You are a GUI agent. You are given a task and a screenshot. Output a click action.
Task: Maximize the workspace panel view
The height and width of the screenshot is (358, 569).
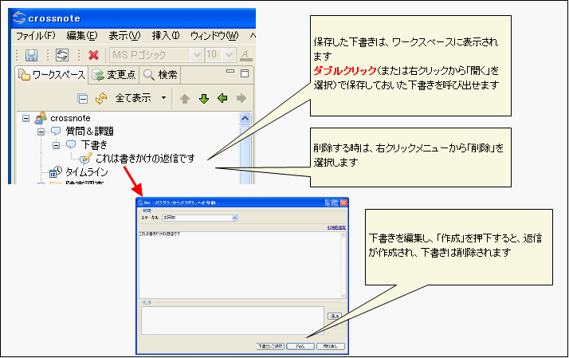coord(245,73)
